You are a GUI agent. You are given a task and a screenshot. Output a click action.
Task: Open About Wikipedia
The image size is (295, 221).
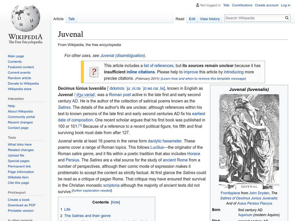click(x=20, y=112)
